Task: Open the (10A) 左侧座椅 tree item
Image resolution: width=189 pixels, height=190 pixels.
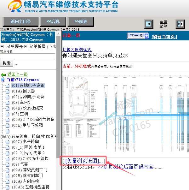Action: coord(26,181)
